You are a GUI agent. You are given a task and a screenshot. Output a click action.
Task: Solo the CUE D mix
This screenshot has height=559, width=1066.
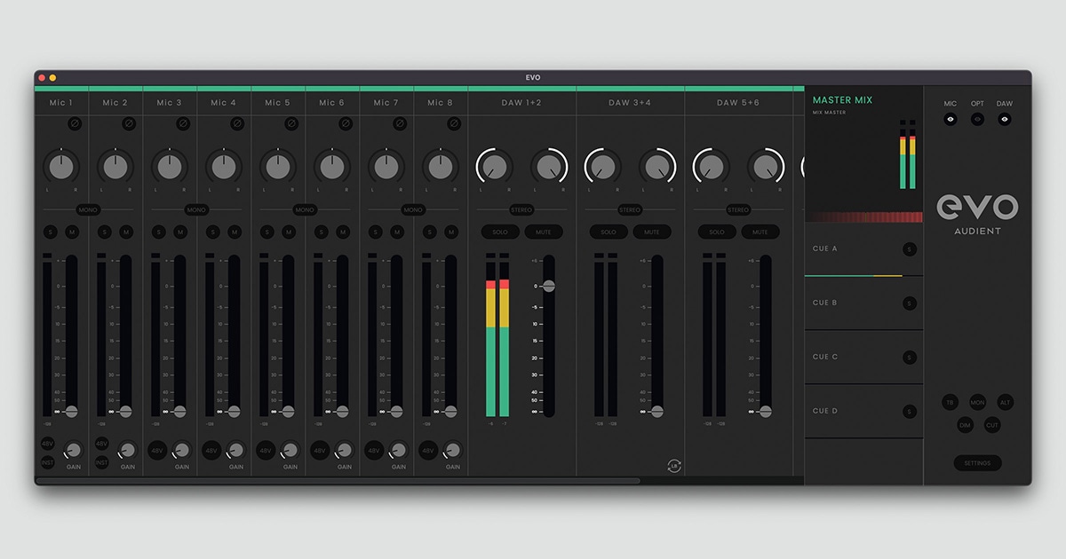click(909, 412)
